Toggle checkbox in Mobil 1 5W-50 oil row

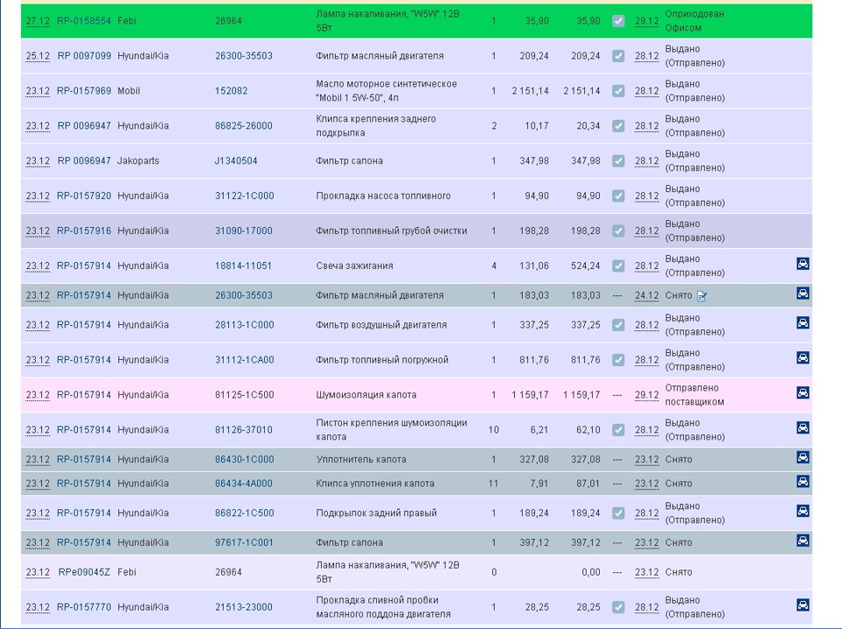(618, 91)
